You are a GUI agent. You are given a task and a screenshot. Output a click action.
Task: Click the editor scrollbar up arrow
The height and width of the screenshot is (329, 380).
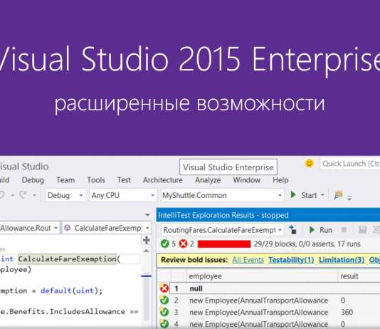click(146, 251)
